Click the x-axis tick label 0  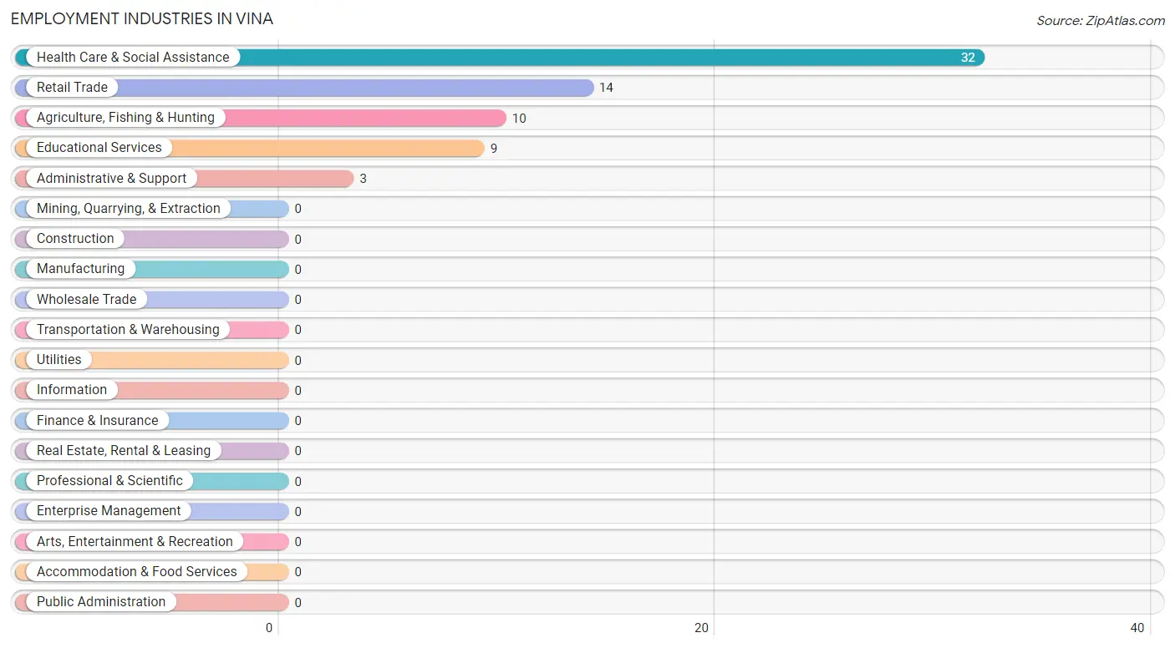tap(269, 628)
